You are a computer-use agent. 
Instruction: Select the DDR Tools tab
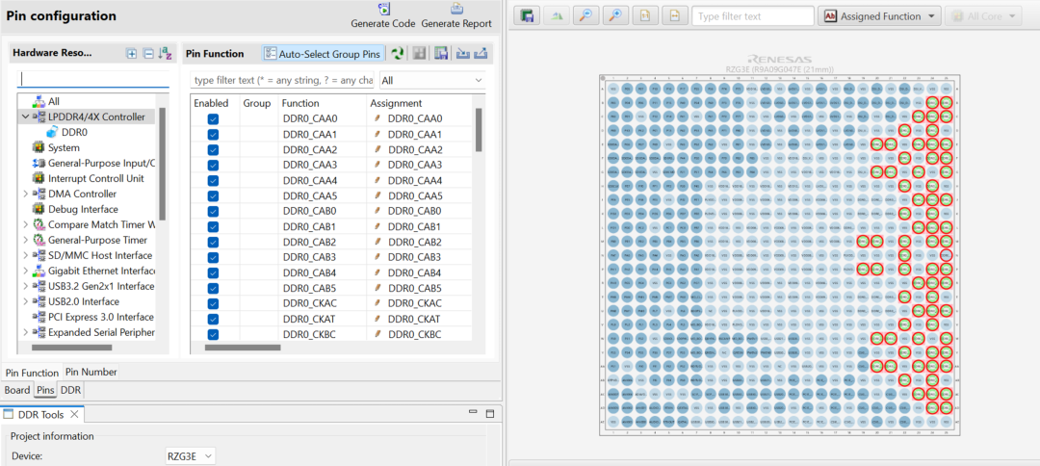40,414
